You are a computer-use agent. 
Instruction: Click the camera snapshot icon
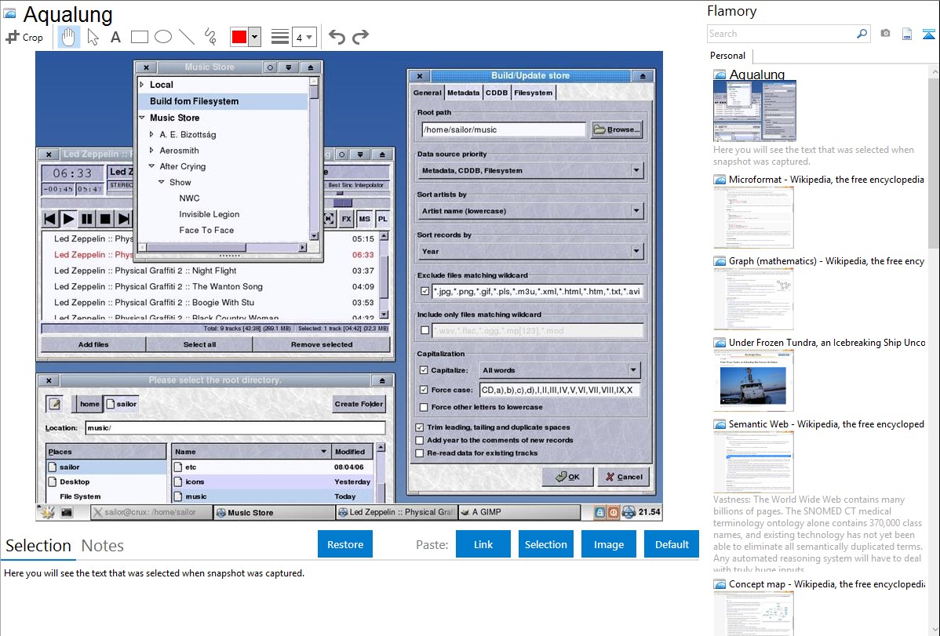click(x=885, y=34)
